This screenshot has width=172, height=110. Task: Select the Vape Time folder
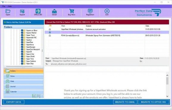click(x=30, y=59)
